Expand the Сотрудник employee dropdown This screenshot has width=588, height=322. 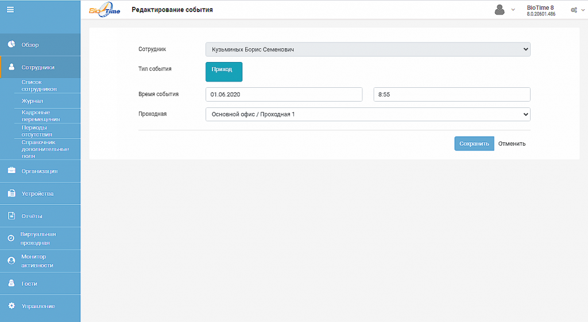[368, 49]
